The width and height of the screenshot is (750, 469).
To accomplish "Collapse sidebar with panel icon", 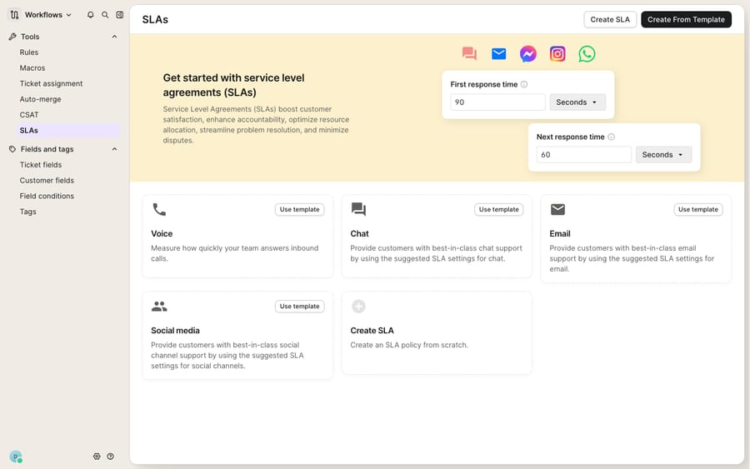I will (x=119, y=15).
